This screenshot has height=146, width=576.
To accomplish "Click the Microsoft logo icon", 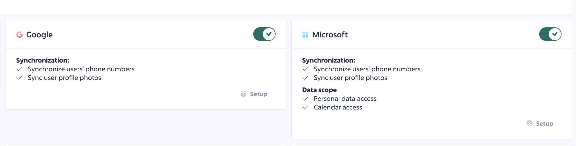I will coord(305,35).
